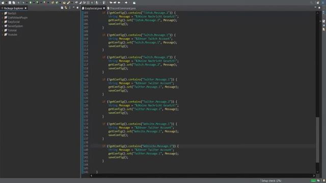Select the Youtube project
The width and height of the screenshot is (326, 183).
coord(12,35)
